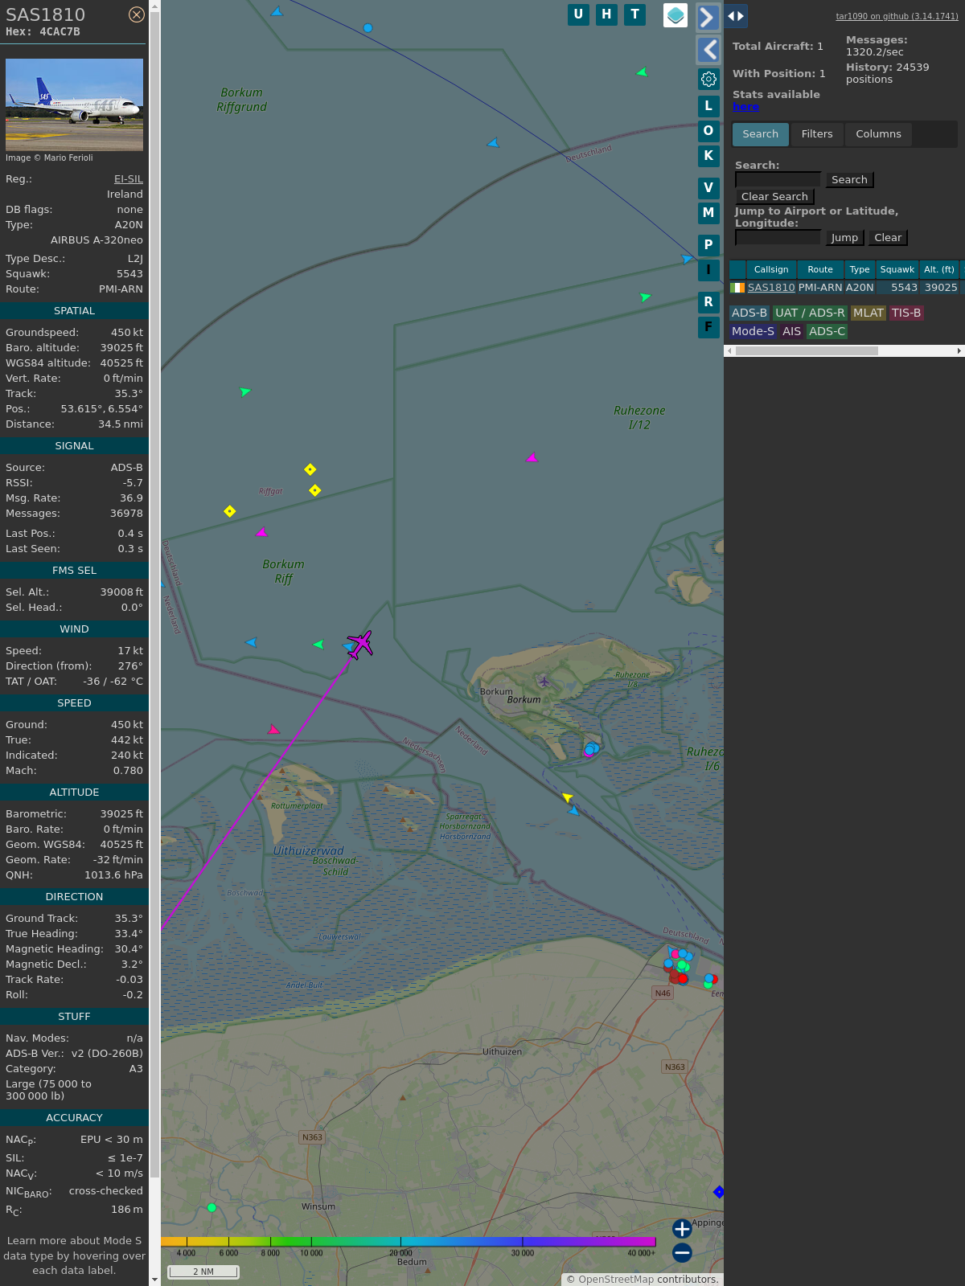Image resolution: width=965 pixels, height=1286 pixels.
Task: Select the pink vessel marker above Rottumerplaat
Action: pyautogui.click(x=273, y=729)
